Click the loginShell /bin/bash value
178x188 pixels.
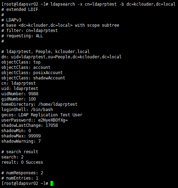point(42,110)
